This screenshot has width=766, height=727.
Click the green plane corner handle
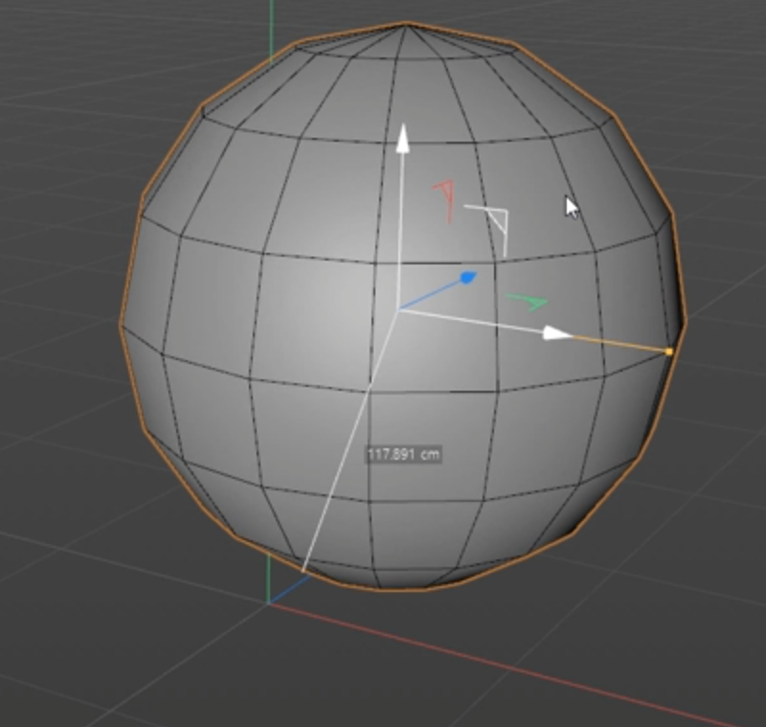point(528,302)
